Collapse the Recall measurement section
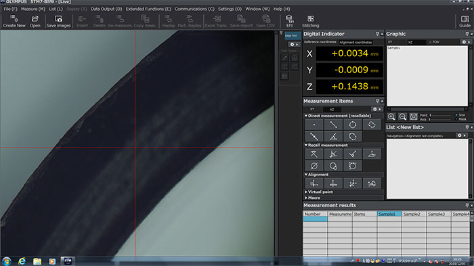474x266 pixels. 306,145
